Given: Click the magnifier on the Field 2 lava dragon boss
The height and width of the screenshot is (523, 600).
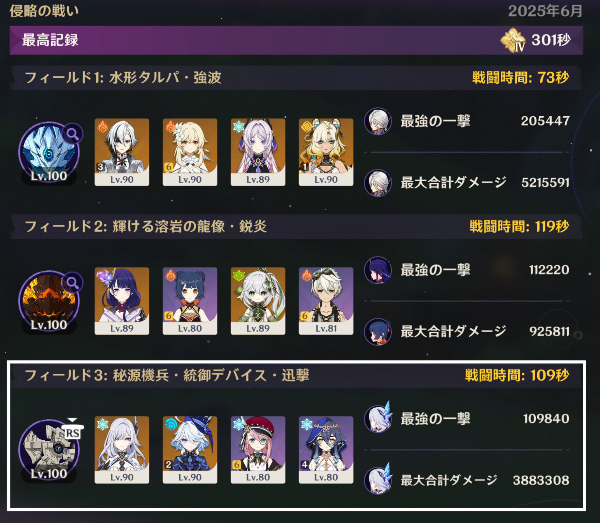Looking at the screenshot, I should [72, 283].
